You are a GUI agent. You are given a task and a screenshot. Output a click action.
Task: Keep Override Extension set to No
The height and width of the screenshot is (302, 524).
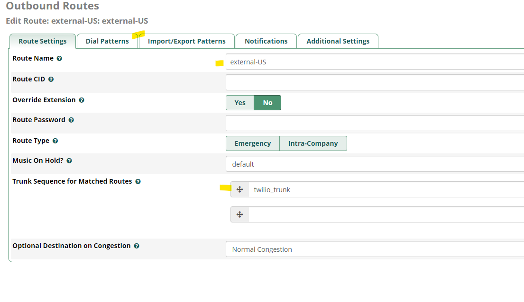point(267,102)
